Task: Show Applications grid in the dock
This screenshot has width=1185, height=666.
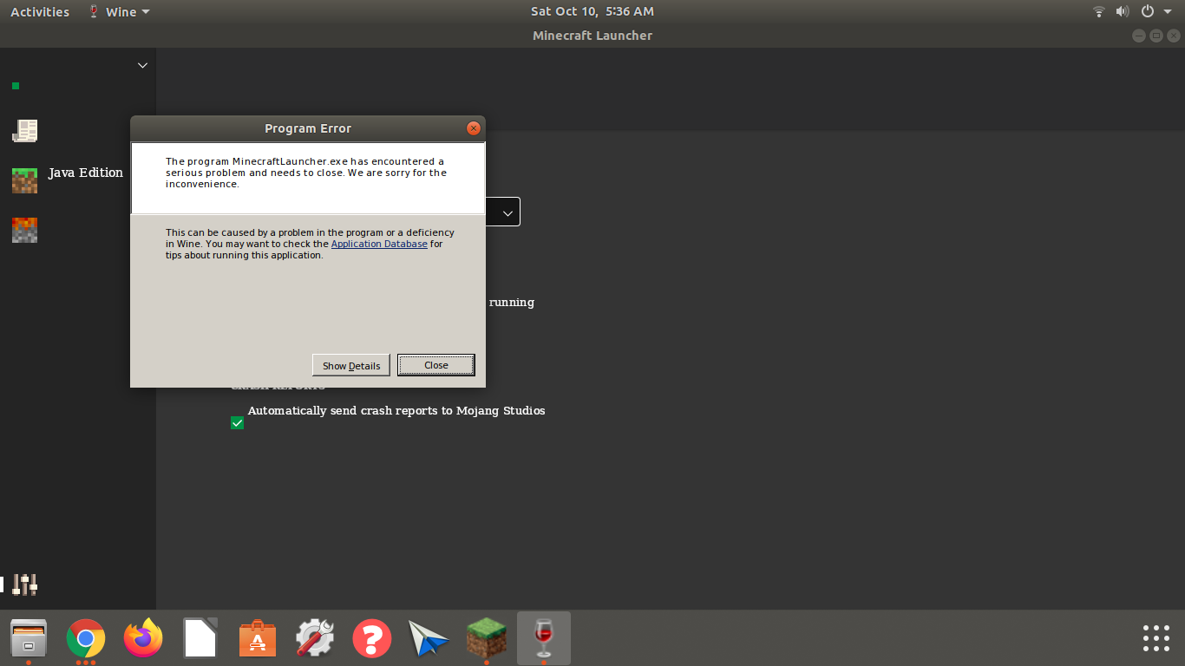Action: click(1156, 638)
